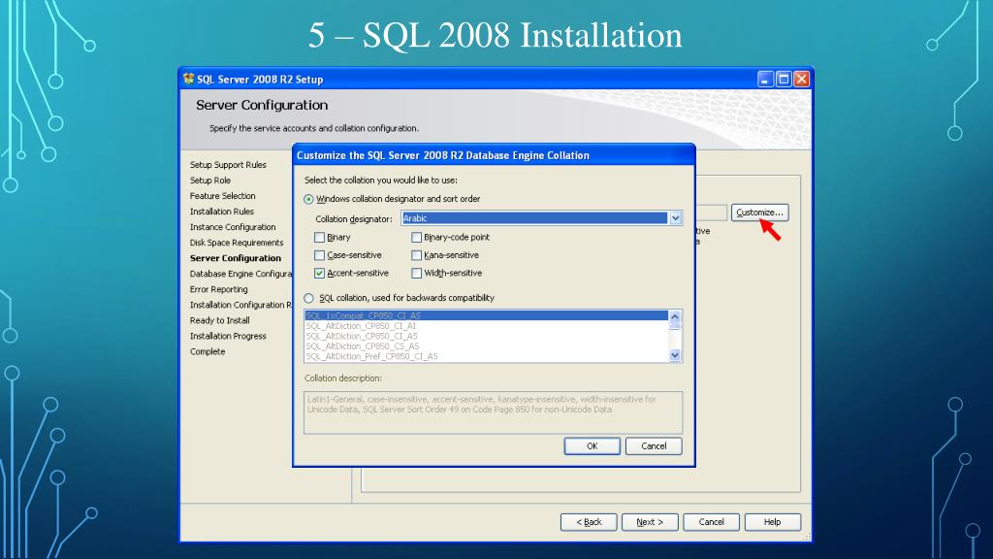Toggle the Width-sensitive checkbox
This screenshot has height=559, width=993.
pos(416,273)
